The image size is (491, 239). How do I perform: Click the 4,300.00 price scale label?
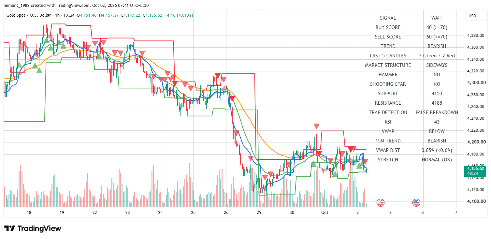(x=476, y=83)
